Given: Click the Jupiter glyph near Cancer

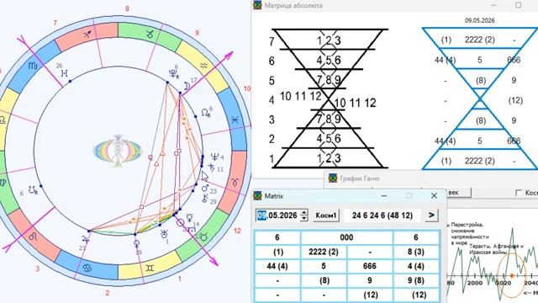Looking at the screenshot, I should (x=85, y=239).
